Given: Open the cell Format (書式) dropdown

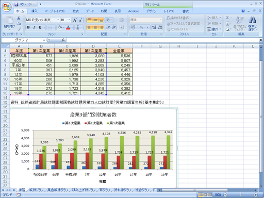Looking at the screenshot, I should tap(214, 29).
